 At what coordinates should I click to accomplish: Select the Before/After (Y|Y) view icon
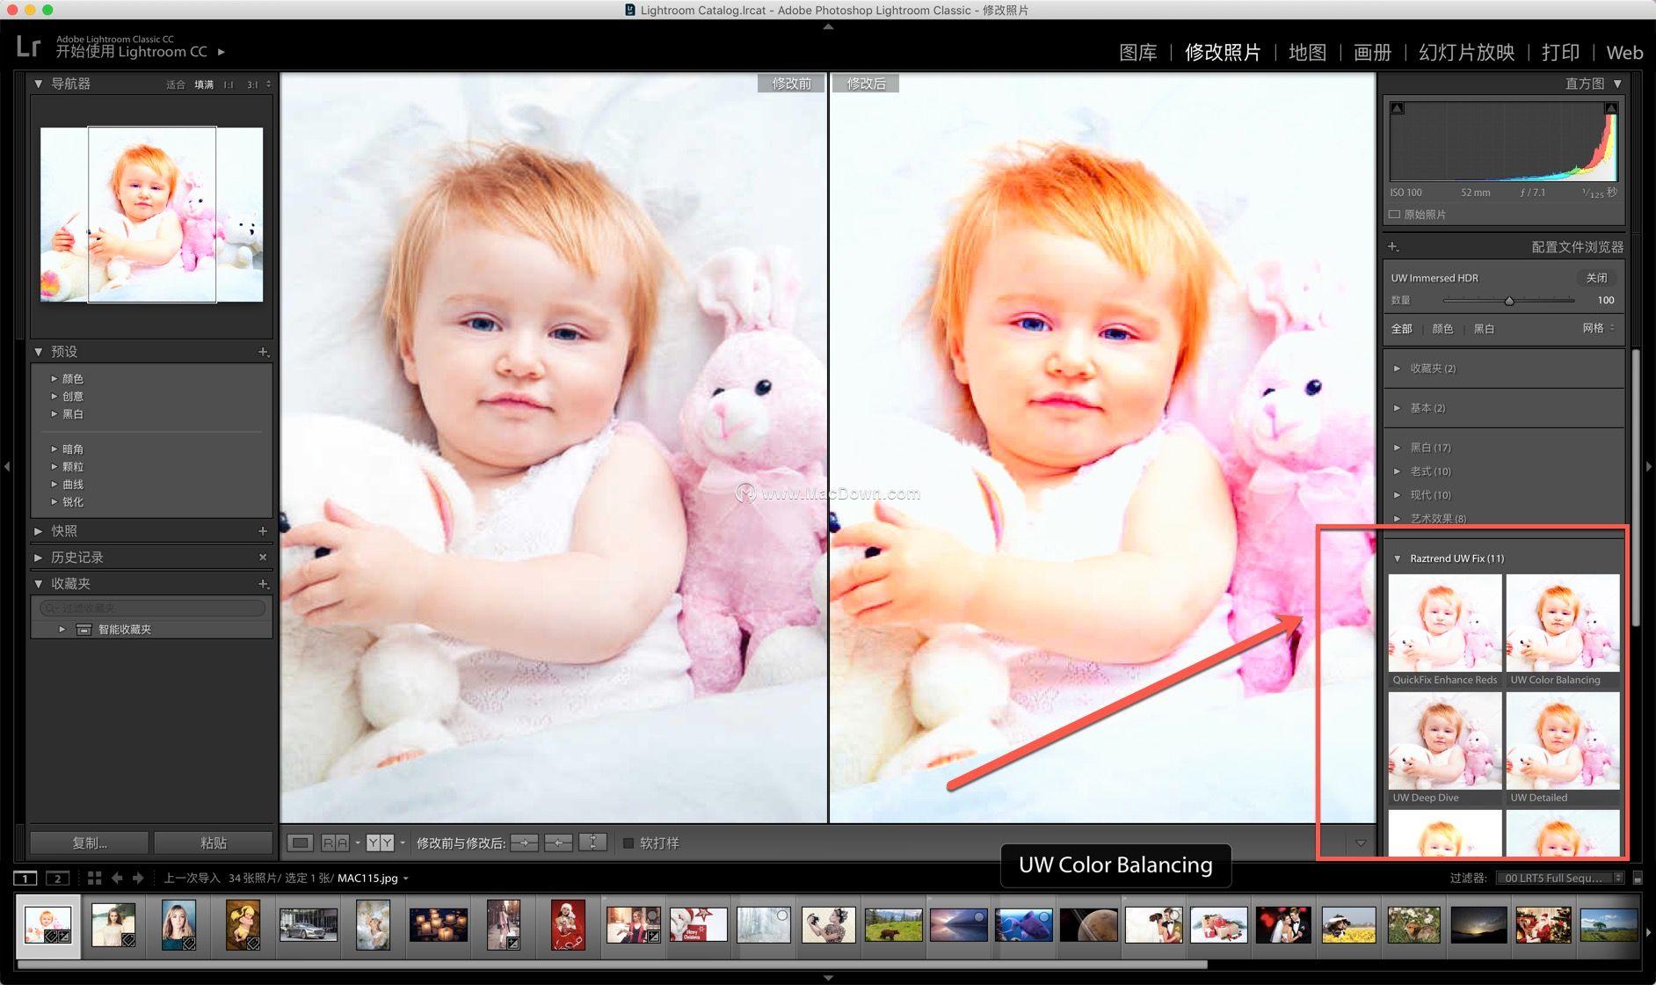click(x=380, y=842)
